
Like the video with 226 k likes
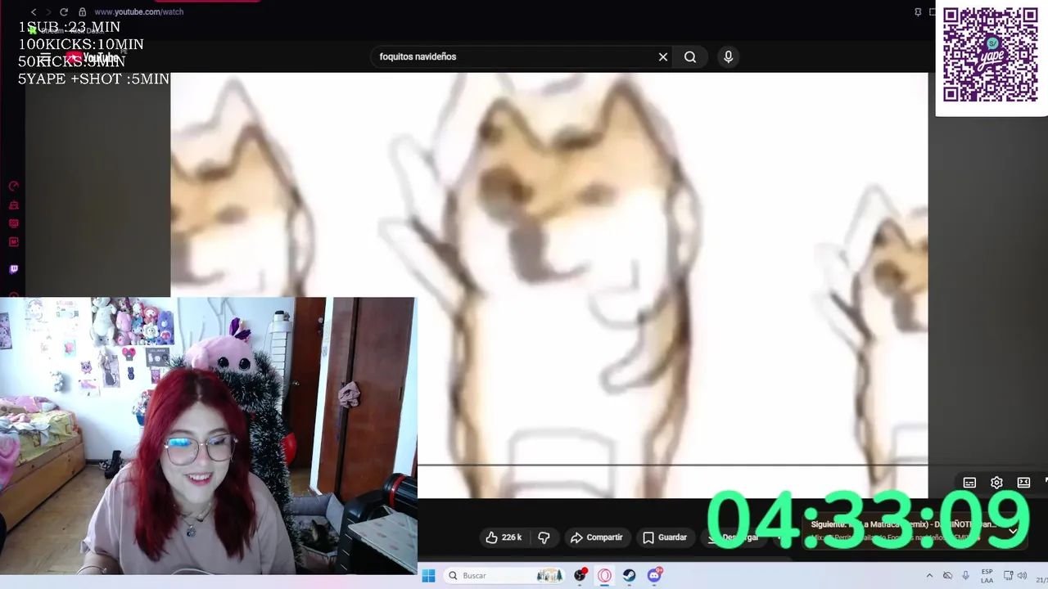(x=503, y=537)
